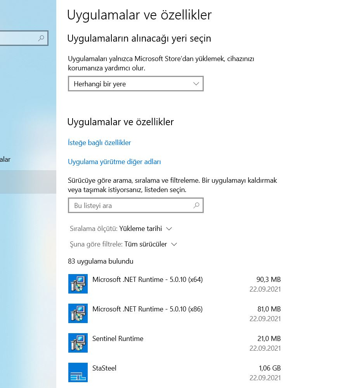
Task: Open the 'Uygulama yürütme diğer adları' link
Action: point(114,162)
